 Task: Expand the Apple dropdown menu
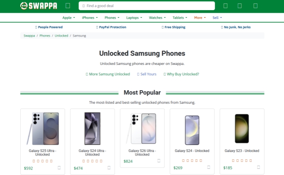tap(69, 18)
